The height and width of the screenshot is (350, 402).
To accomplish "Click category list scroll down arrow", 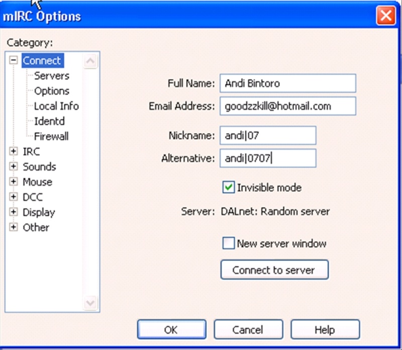I will point(90,303).
